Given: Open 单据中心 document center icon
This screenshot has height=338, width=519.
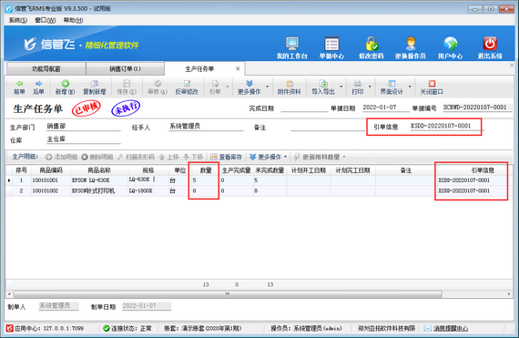Looking at the screenshot, I should click(331, 44).
